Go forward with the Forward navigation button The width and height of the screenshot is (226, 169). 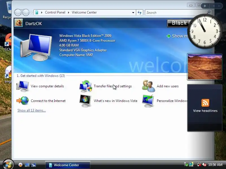[26, 12]
